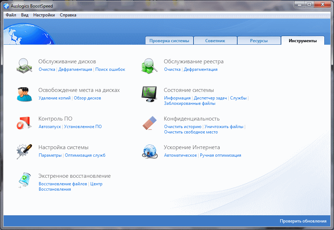Switch to the Советник tab
The height and width of the screenshot is (230, 334).
(215, 41)
